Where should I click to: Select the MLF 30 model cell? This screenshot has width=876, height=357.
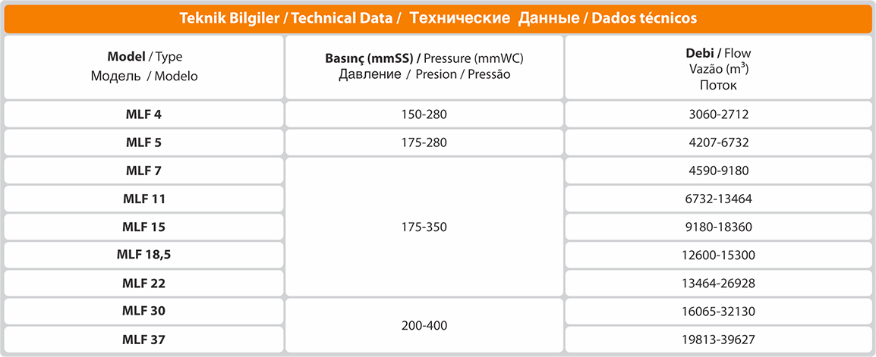click(x=144, y=312)
